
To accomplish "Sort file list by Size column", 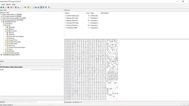I will [88, 13].
